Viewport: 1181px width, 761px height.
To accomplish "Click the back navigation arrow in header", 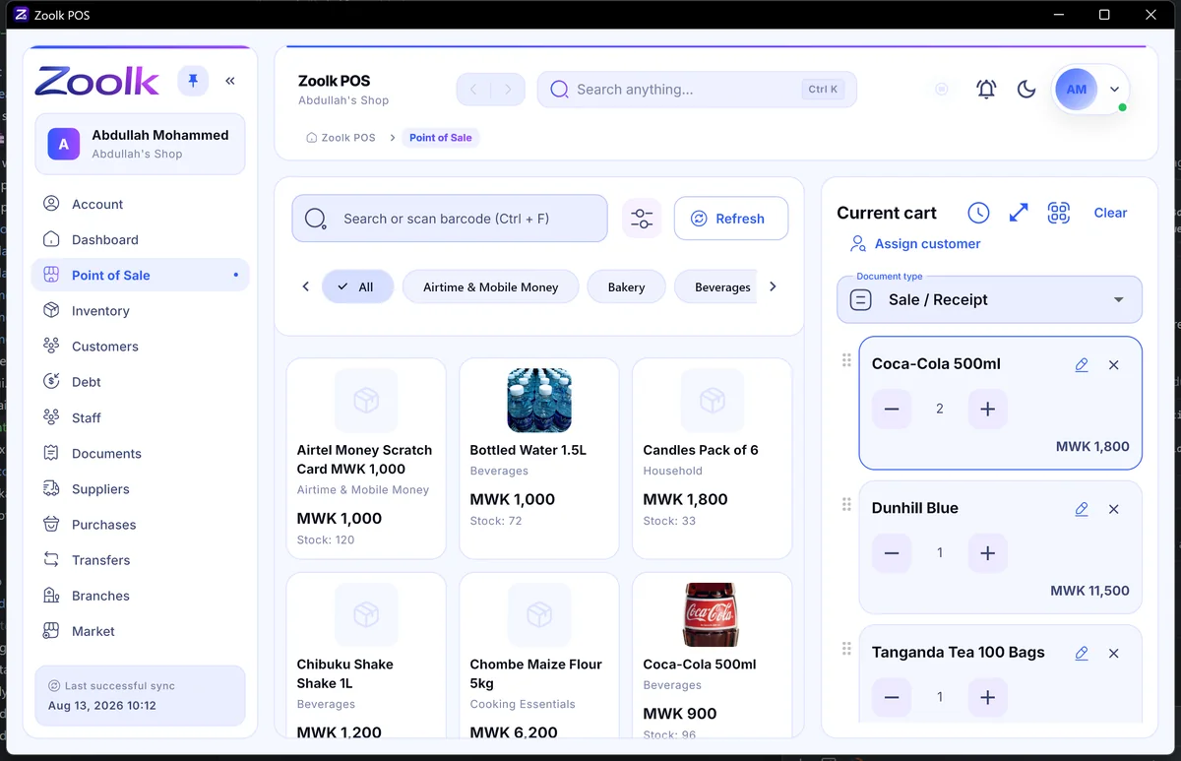I will pyautogui.click(x=473, y=90).
